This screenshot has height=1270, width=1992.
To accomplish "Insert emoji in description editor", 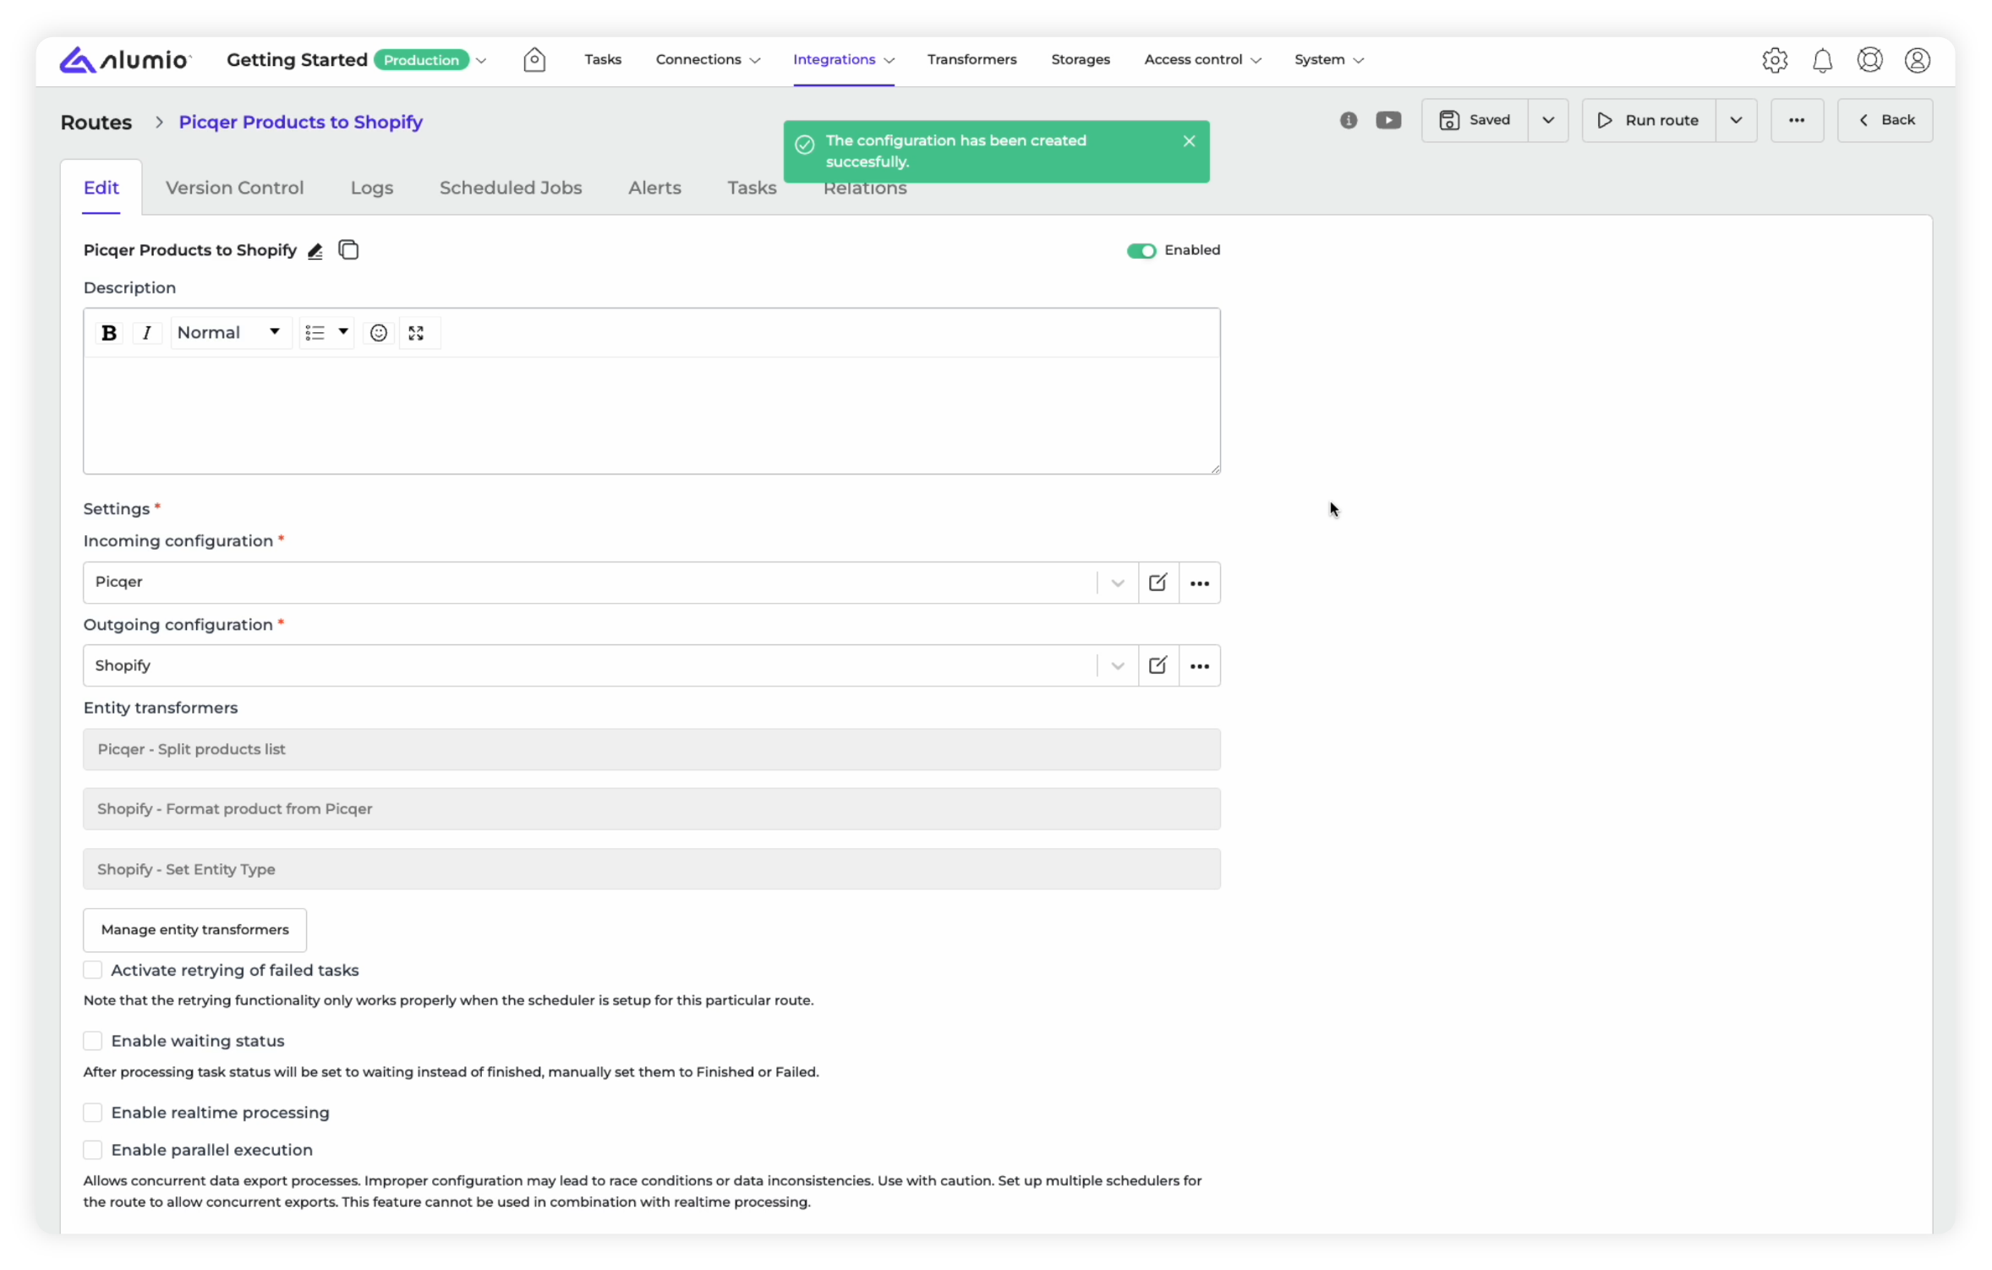I will (x=379, y=333).
